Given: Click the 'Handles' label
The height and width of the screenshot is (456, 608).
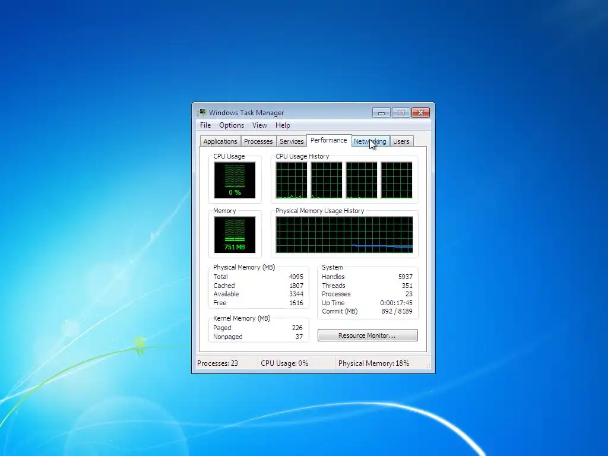Looking at the screenshot, I should pos(333,277).
